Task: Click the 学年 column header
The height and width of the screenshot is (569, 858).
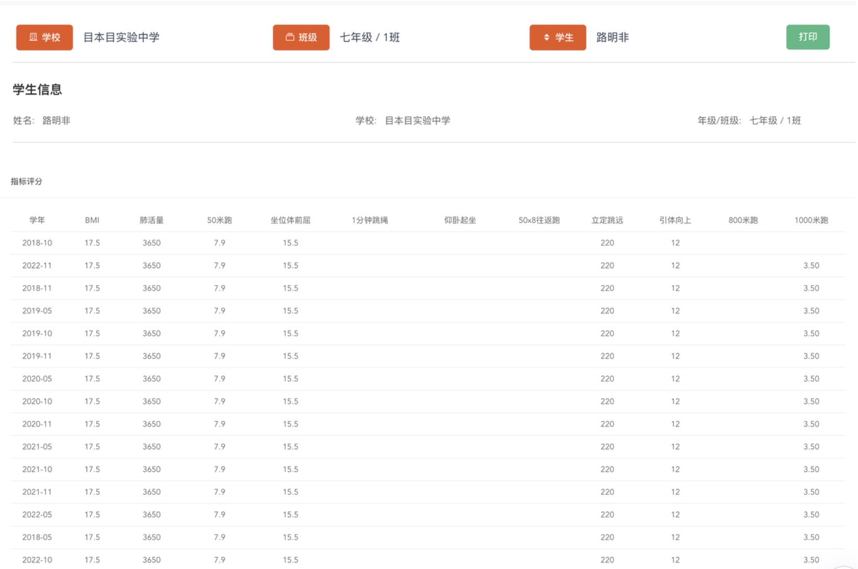Action: (x=37, y=220)
